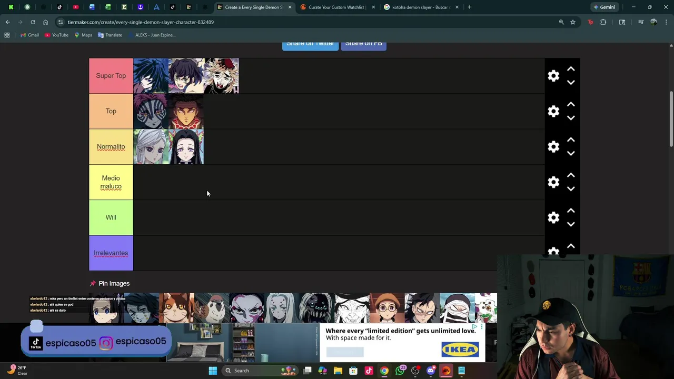Bookmark this page with star icon
Screen dimensions: 674x379
(x=573, y=22)
